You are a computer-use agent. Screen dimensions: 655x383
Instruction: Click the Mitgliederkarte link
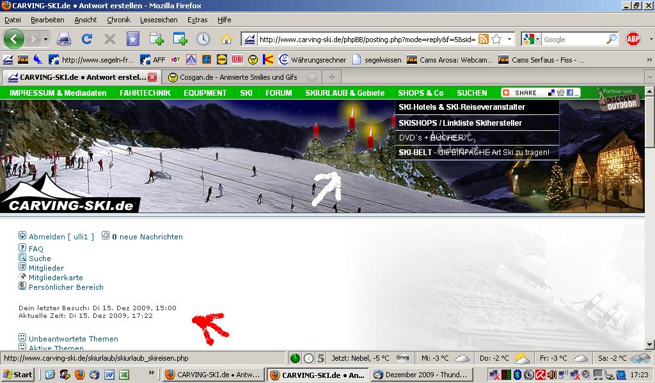[x=56, y=278]
